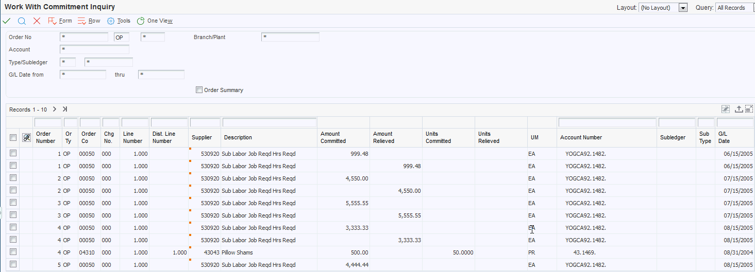Screen dimensions: 755x272
Task: Click the G/L Date from field
Action: (x=83, y=75)
